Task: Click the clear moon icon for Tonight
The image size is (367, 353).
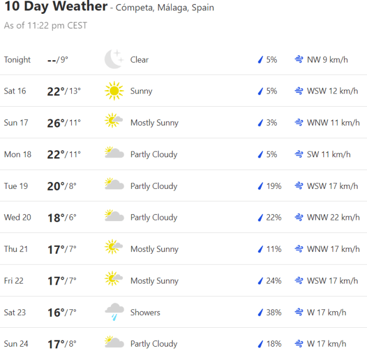Action: pos(114,59)
